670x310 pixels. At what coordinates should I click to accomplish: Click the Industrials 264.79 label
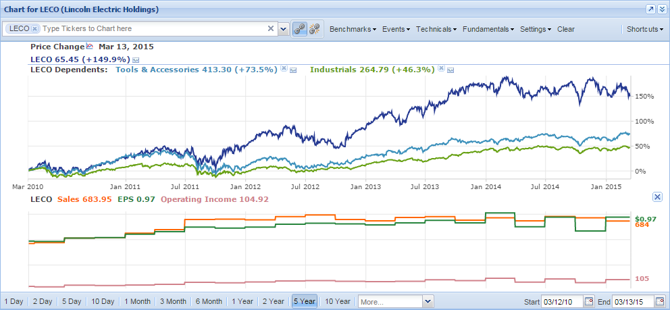pyautogui.click(x=372, y=69)
